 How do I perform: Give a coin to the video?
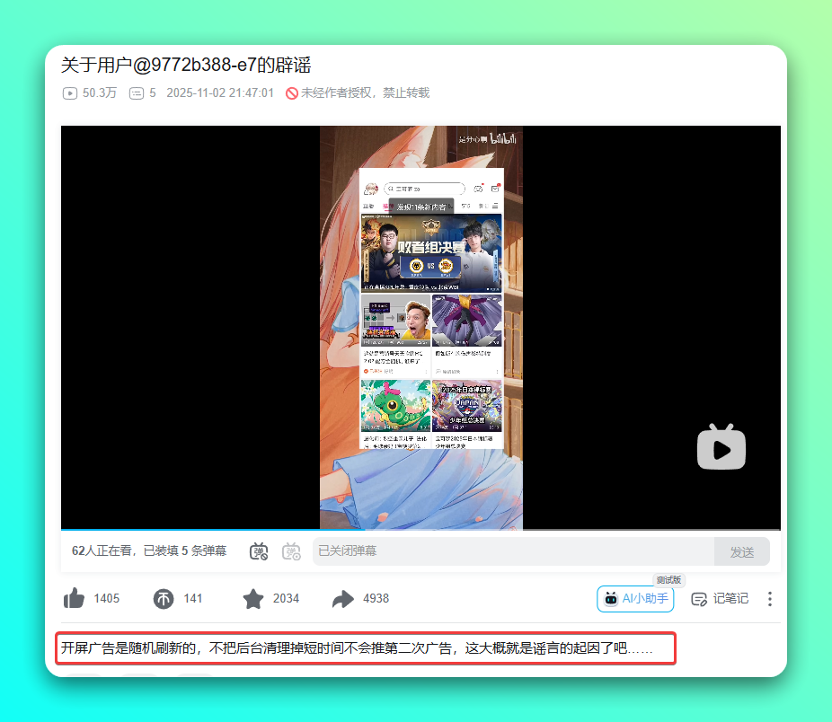pos(164,599)
